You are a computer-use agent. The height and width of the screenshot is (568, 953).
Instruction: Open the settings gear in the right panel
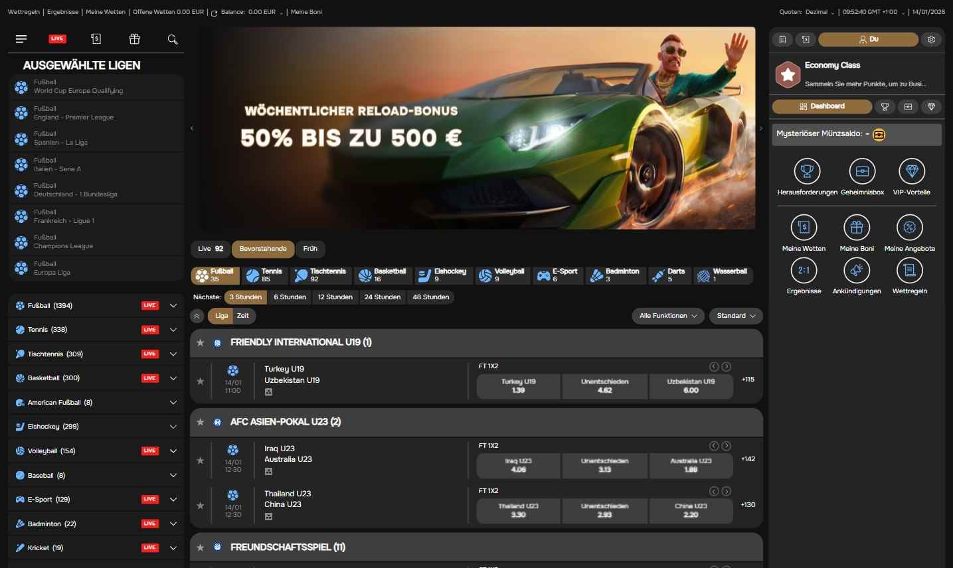click(x=931, y=39)
